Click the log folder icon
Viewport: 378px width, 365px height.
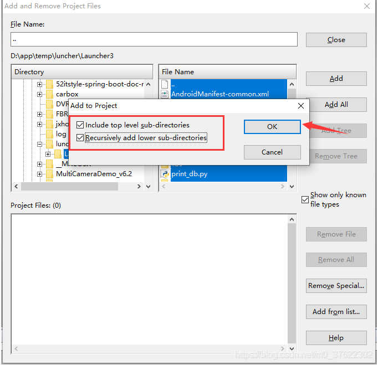pos(49,134)
